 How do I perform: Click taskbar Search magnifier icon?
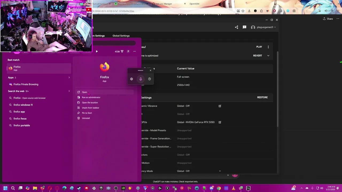click(x=13, y=188)
